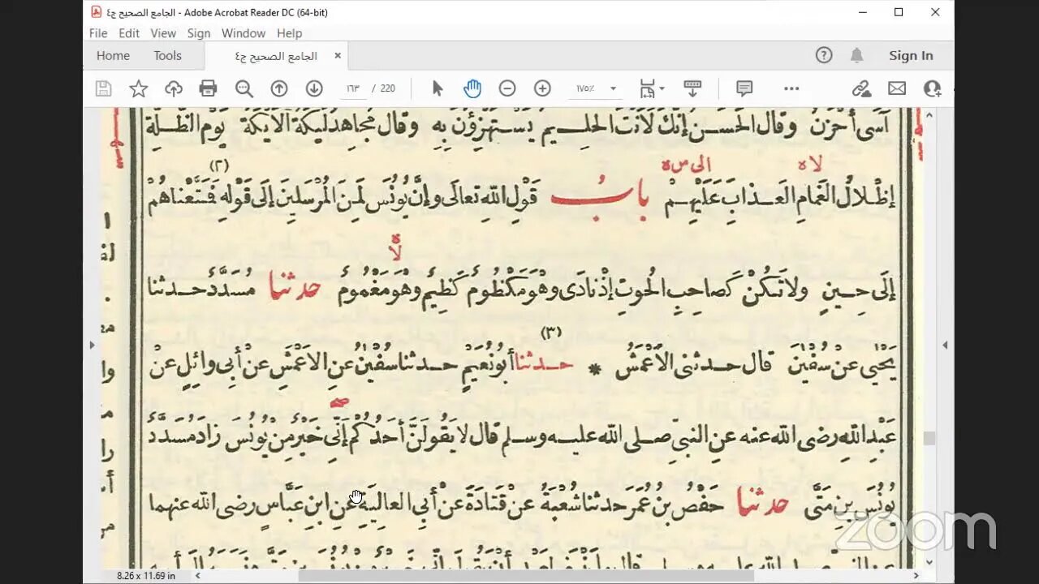Click the vertical scrollbar down arrow
1039x584 pixels.
pos(929,562)
